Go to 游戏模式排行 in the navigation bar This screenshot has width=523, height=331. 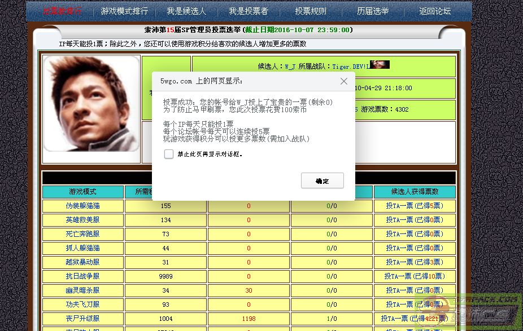[124, 11]
